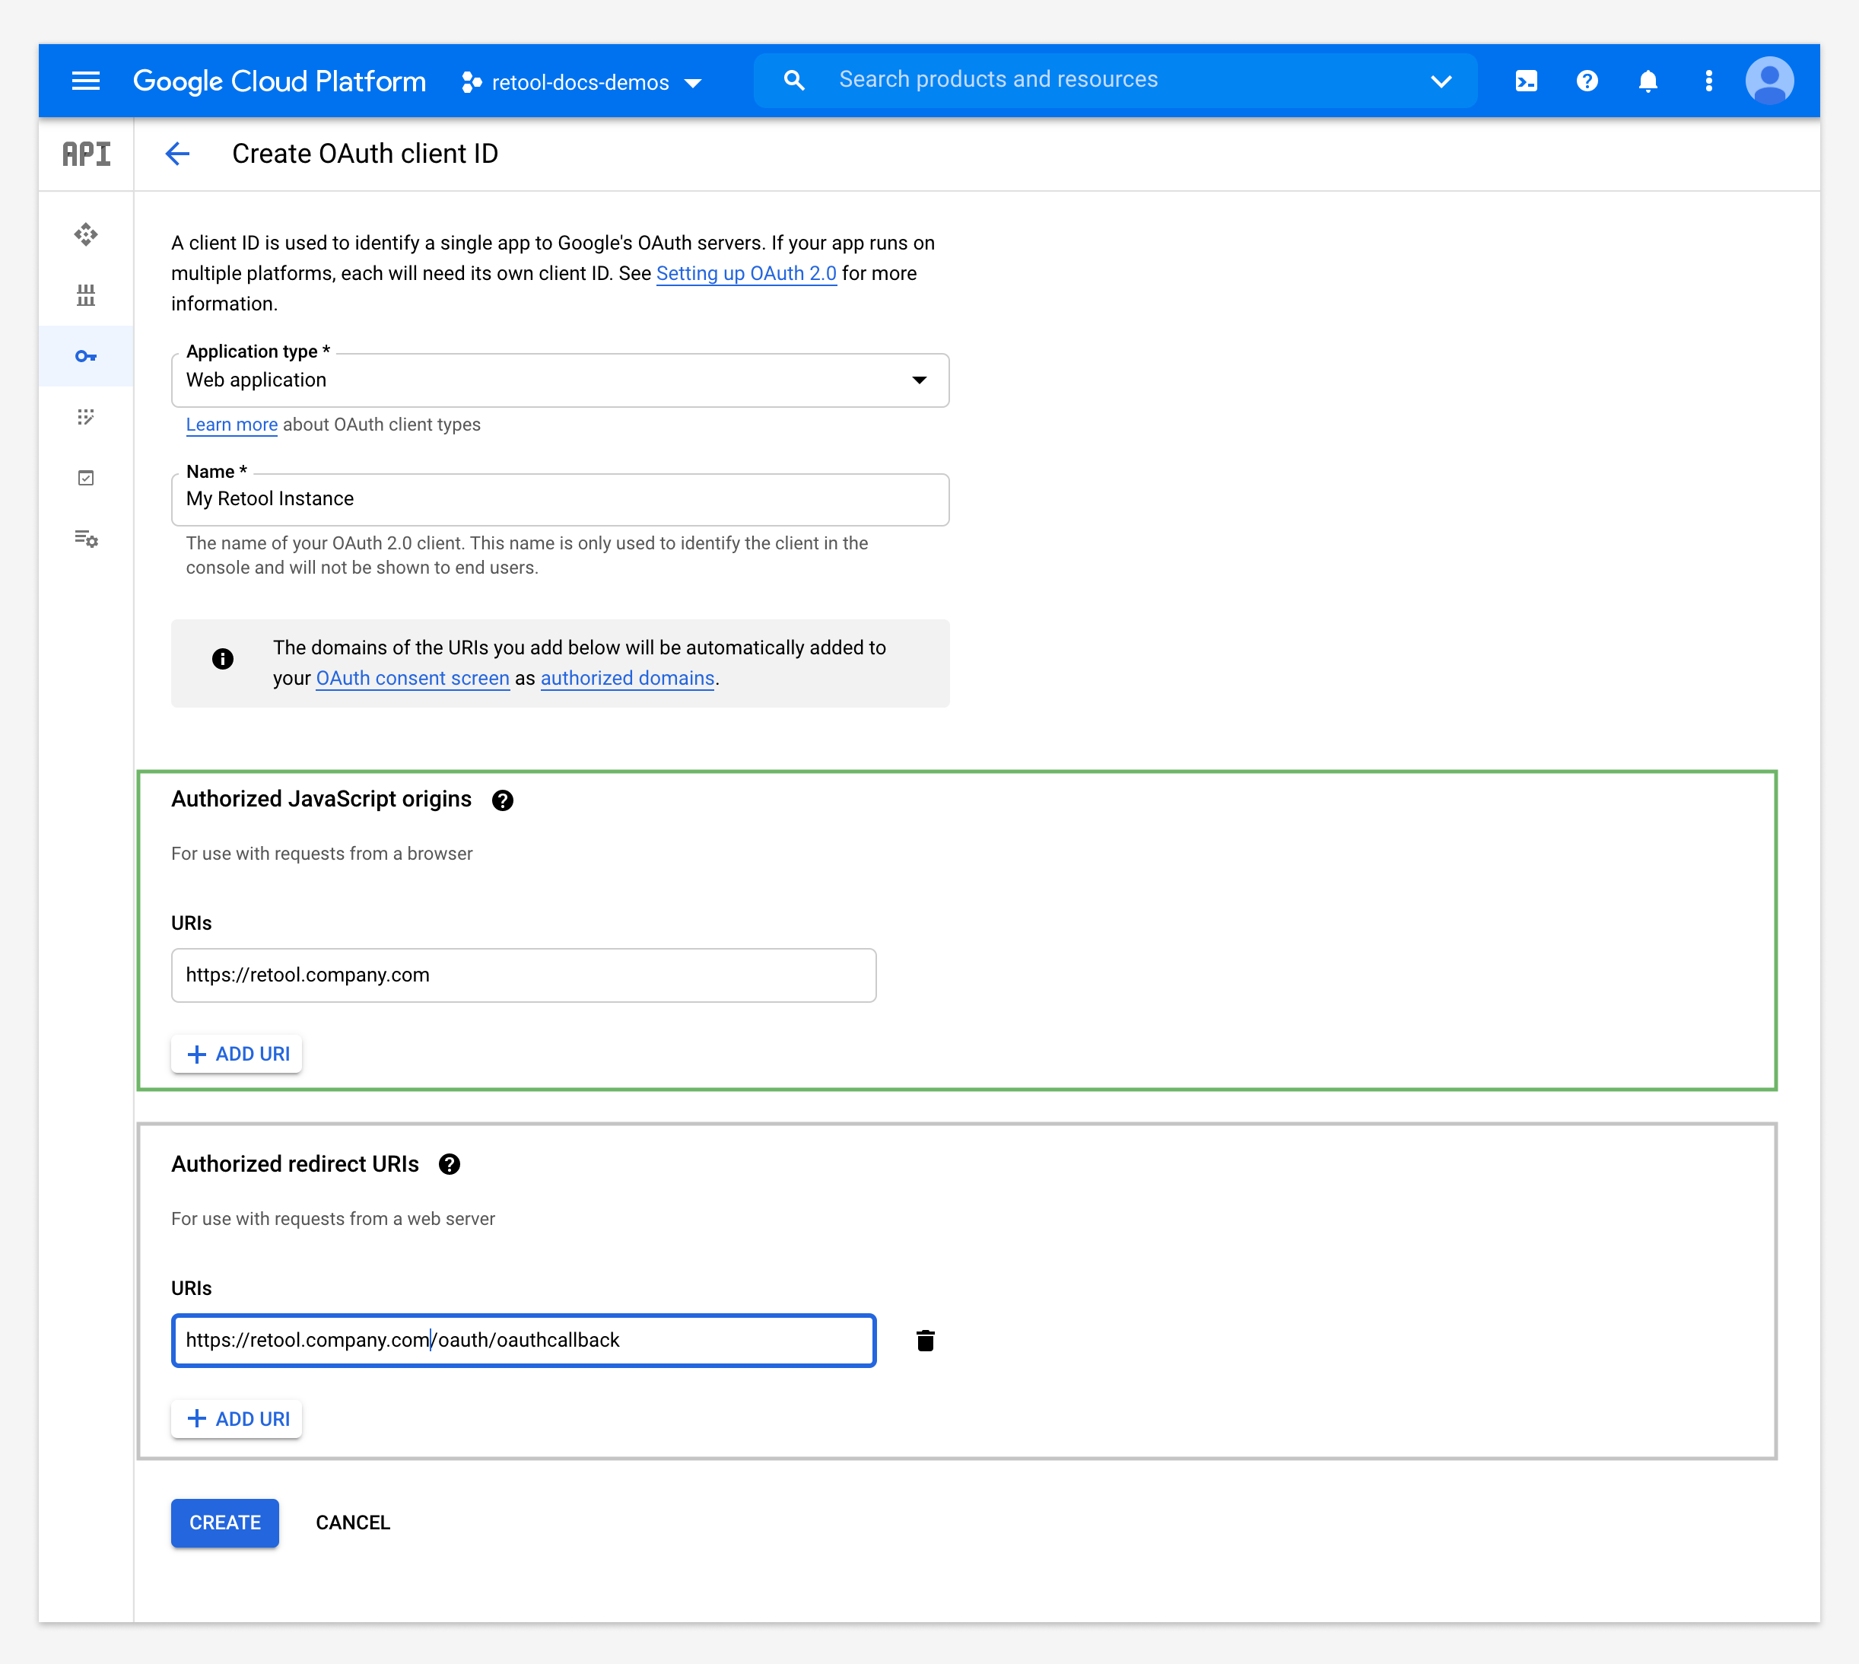The width and height of the screenshot is (1859, 1664).
Task: Click the CREATE button
Action: [x=225, y=1522]
